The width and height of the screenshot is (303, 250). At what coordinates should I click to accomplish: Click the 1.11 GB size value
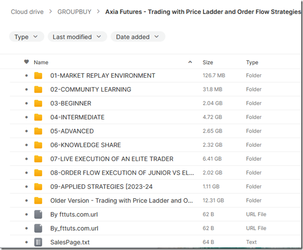click(211, 187)
